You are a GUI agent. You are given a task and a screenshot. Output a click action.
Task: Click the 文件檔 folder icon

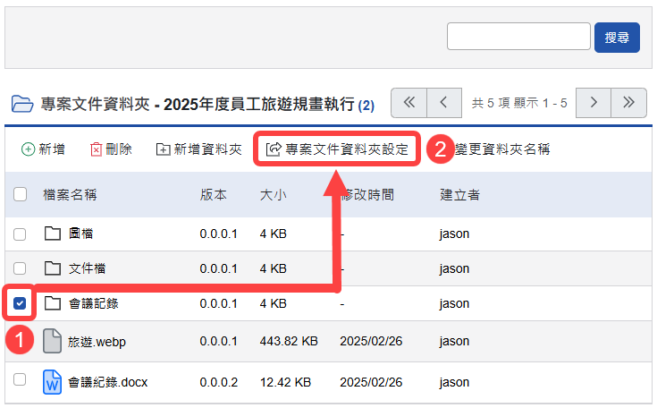coord(53,268)
